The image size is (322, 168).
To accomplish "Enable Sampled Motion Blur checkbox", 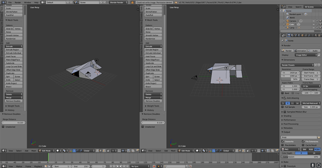I will click(285, 112).
